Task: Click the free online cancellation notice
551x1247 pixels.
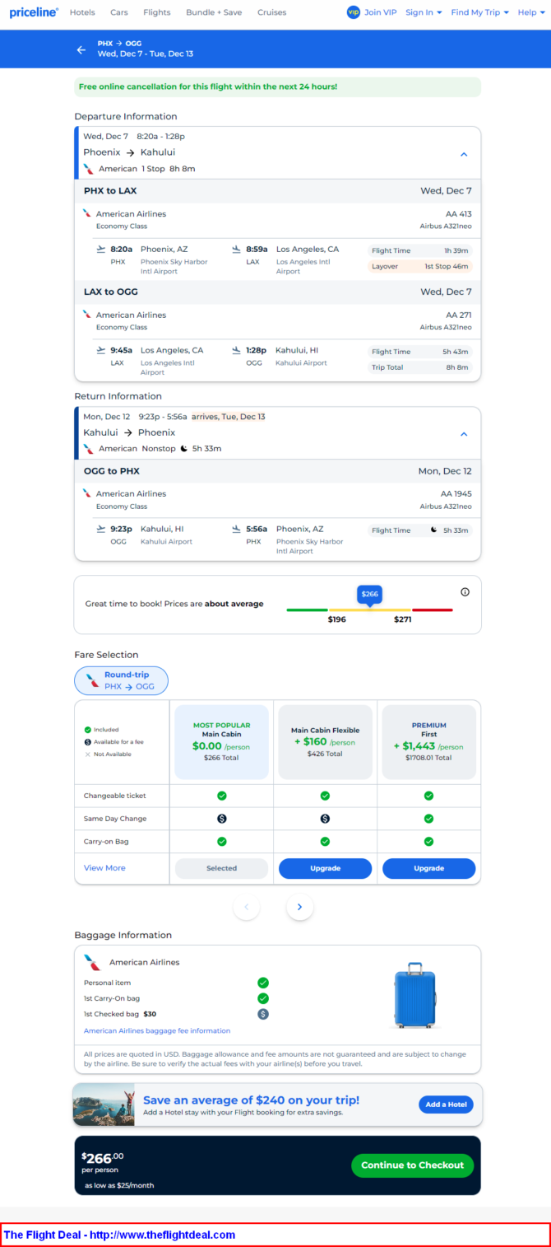Action: [x=278, y=86]
